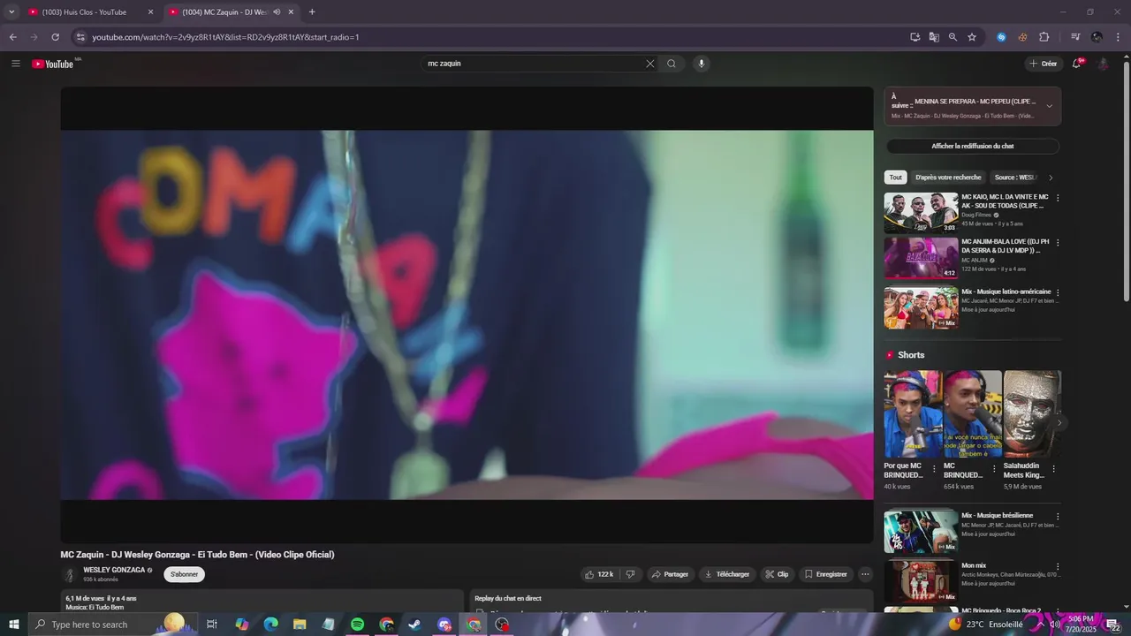The image size is (1131, 636).
Task: Reload the page
Action: point(55,37)
